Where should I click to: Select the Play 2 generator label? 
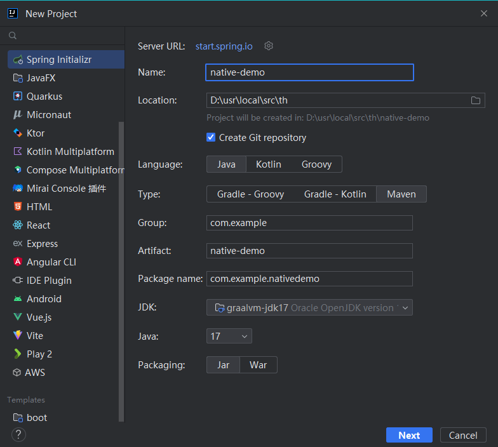tap(39, 354)
